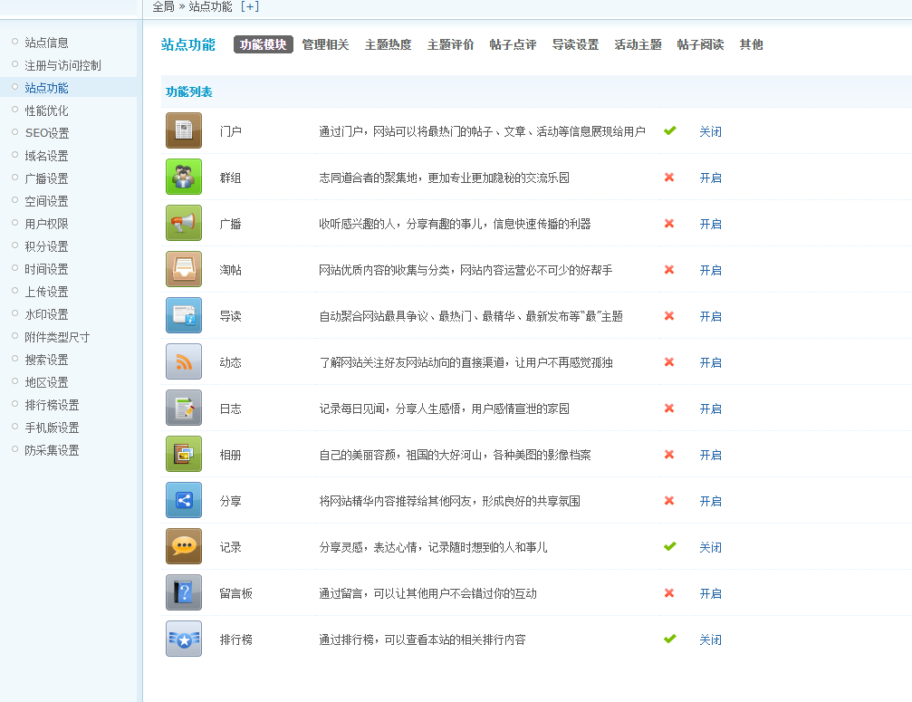Click the green check status for 记录
Viewport: 912px width, 702px height.
669,546
